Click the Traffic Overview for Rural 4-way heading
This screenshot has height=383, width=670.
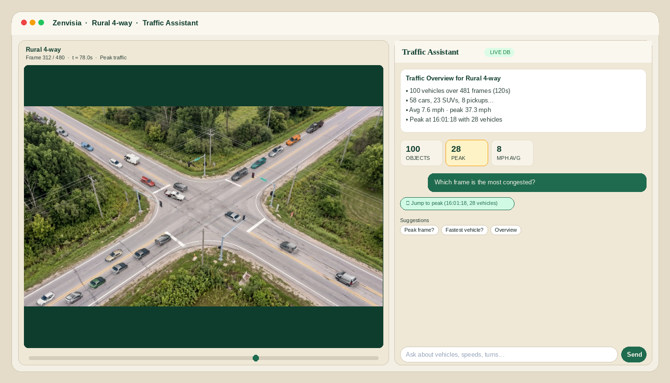point(453,79)
